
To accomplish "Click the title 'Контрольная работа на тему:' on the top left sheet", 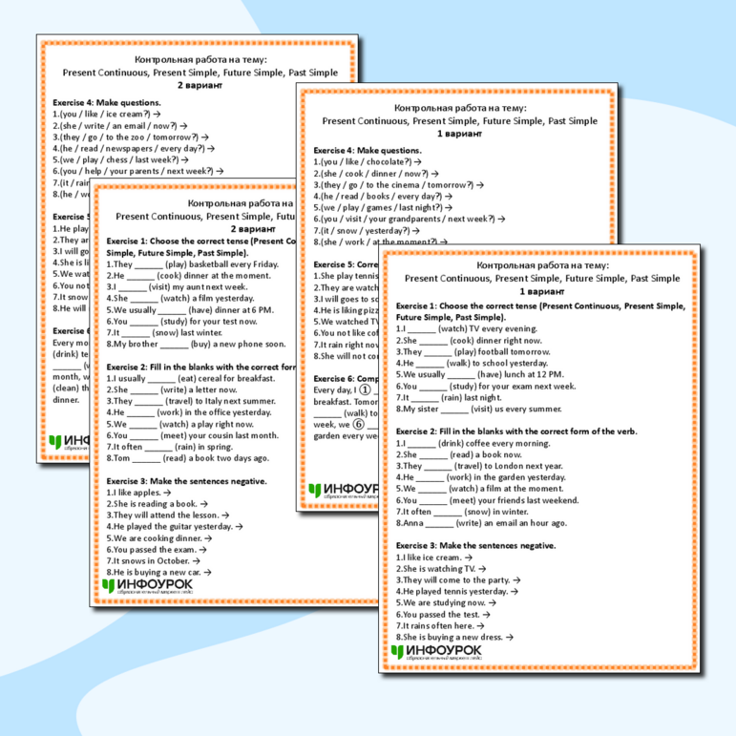I will click(x=200, y=59).
